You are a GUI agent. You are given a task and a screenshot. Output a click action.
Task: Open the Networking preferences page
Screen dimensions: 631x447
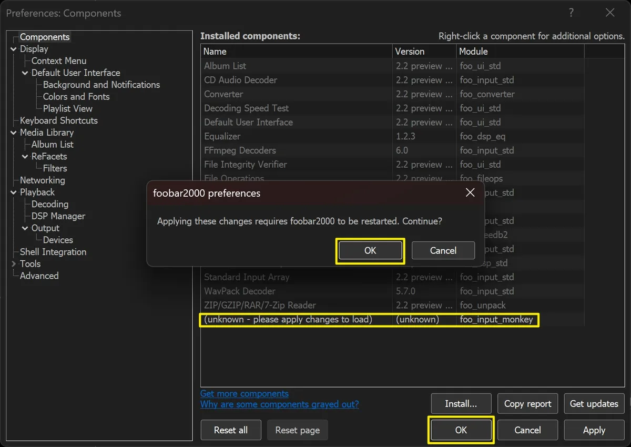pyautogui.click(x=43, y=180)
